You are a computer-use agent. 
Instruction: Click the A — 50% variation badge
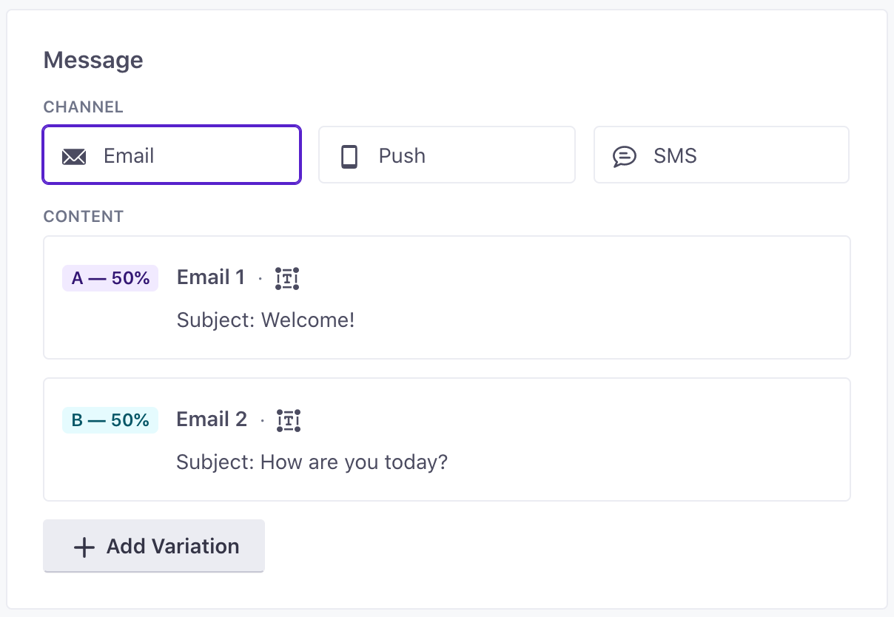[110, 278]
